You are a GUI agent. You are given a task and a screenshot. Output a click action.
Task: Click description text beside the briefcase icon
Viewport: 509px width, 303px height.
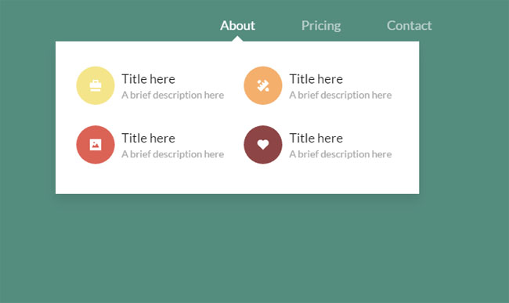(173, 95)
